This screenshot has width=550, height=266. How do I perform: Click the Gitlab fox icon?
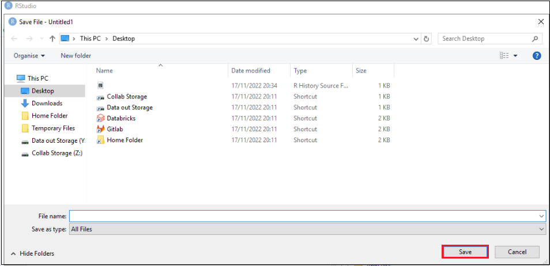tap(100, 129)
